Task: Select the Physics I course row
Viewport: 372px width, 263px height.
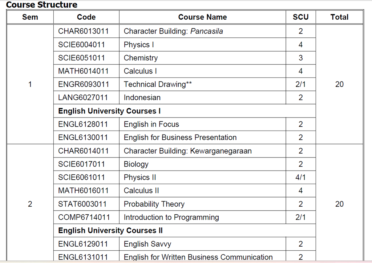Action: tap(185, 45)
